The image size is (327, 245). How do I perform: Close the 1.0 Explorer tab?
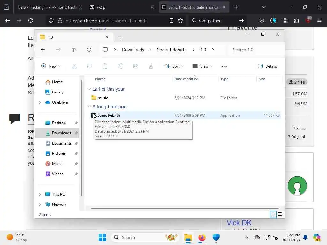point(107,37)
